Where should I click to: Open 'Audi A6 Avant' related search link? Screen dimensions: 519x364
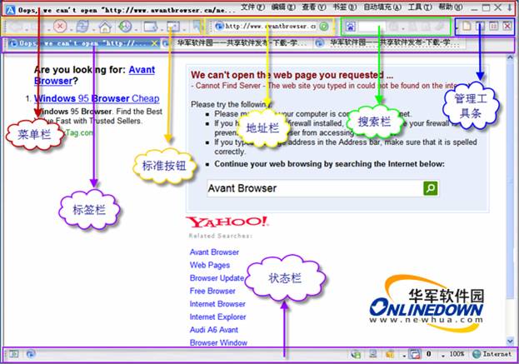click(214, 330)
